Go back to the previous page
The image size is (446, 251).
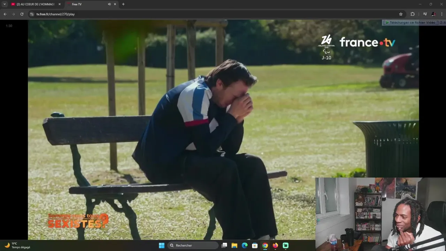click(5, 14)
